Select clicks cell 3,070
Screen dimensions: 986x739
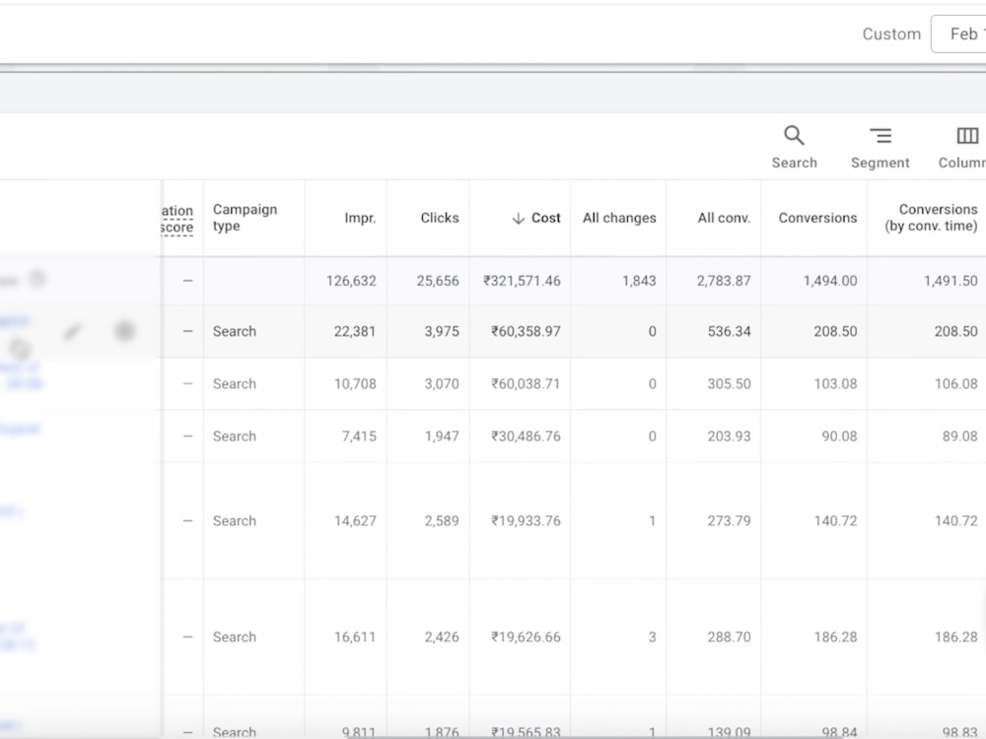pos(442,384)
